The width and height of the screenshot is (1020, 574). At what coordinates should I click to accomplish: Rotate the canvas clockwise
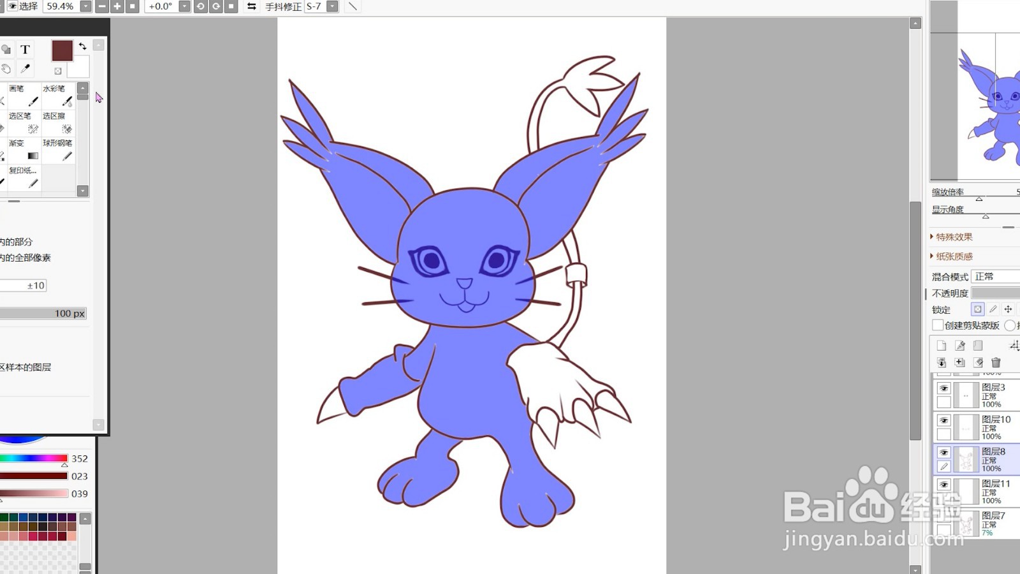[216, 6]
